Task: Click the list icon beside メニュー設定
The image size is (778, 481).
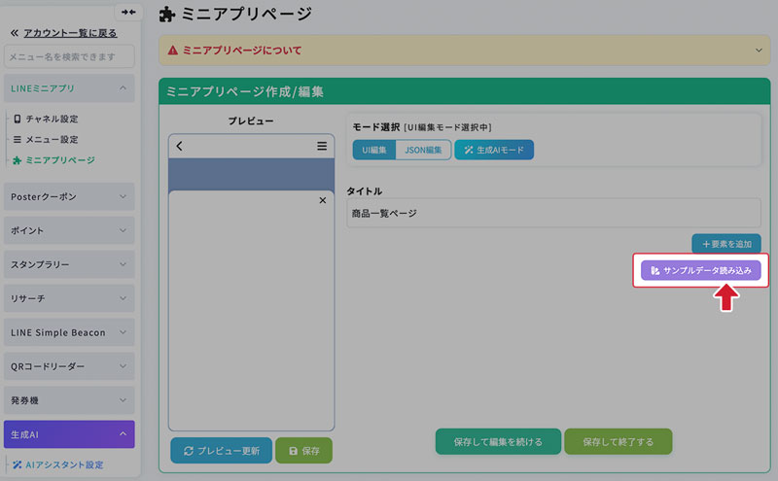Action: [18, 140]
